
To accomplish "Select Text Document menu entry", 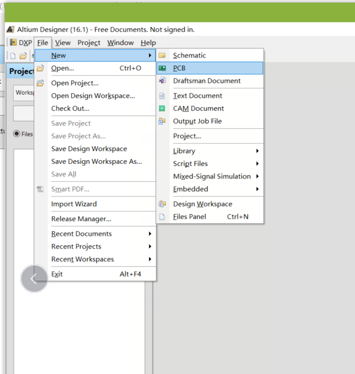I will (210, 96).
